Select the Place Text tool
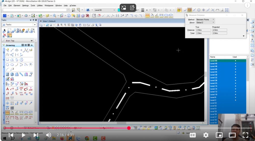255x141 pixels. point(7,89)
